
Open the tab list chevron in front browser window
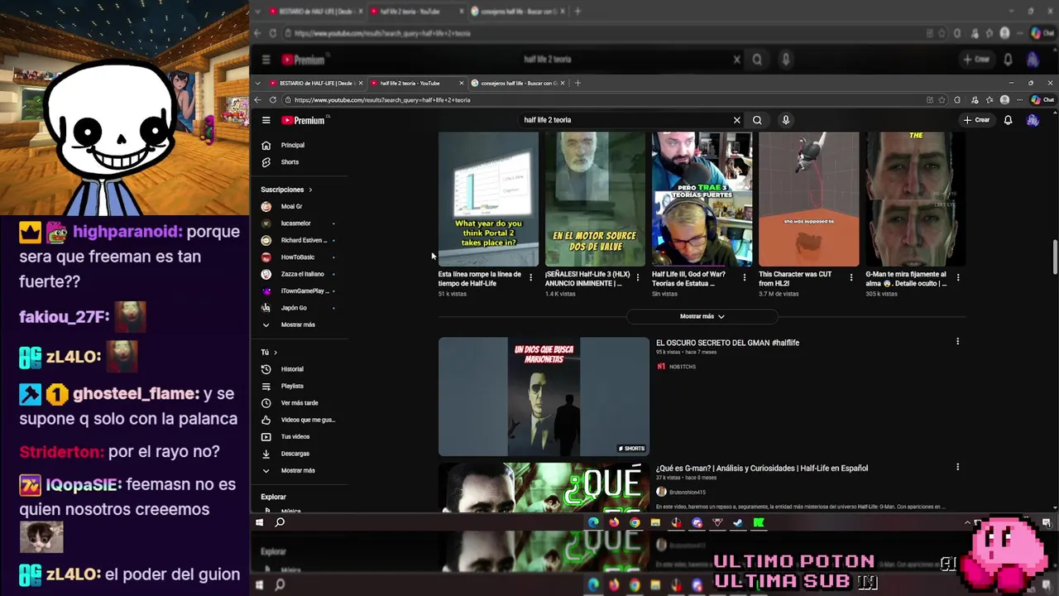258,83
